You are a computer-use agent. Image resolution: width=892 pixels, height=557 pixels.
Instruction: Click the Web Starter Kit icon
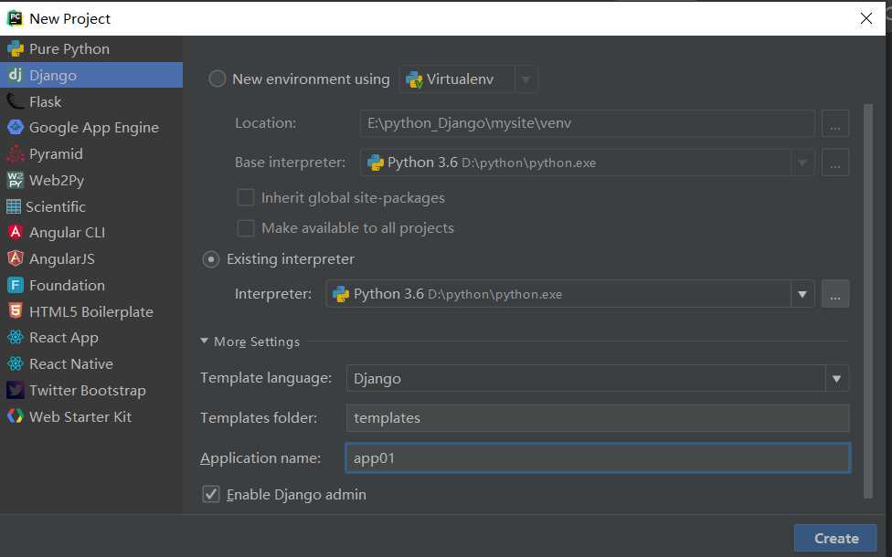[x=16, y=416]
